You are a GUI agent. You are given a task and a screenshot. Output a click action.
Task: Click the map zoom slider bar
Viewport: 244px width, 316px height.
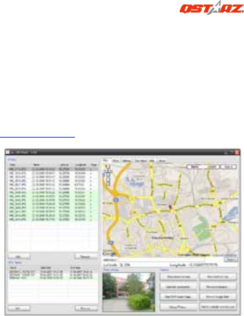(108, 179)
